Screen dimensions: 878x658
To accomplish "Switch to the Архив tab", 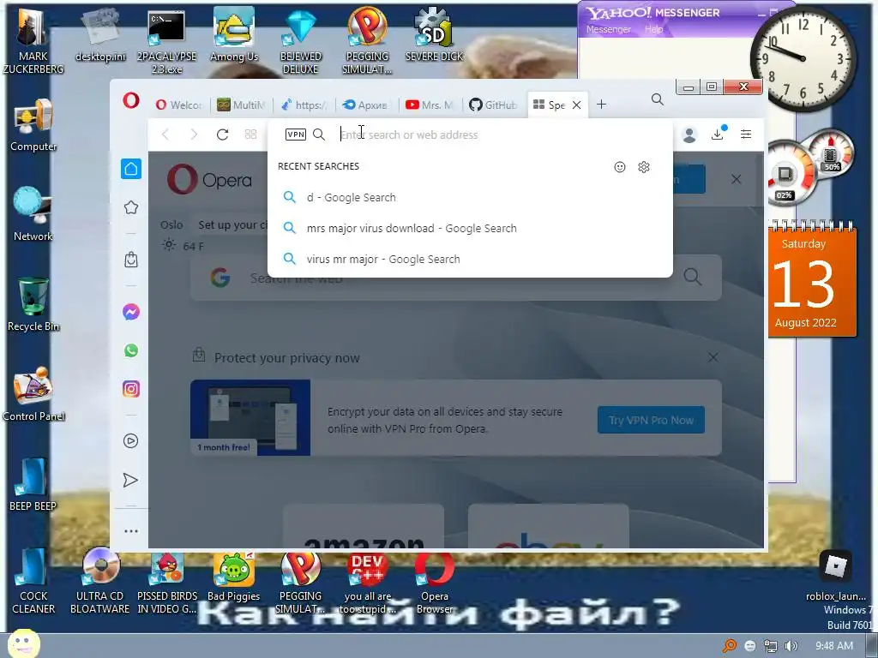I will (x=366, y=105).
